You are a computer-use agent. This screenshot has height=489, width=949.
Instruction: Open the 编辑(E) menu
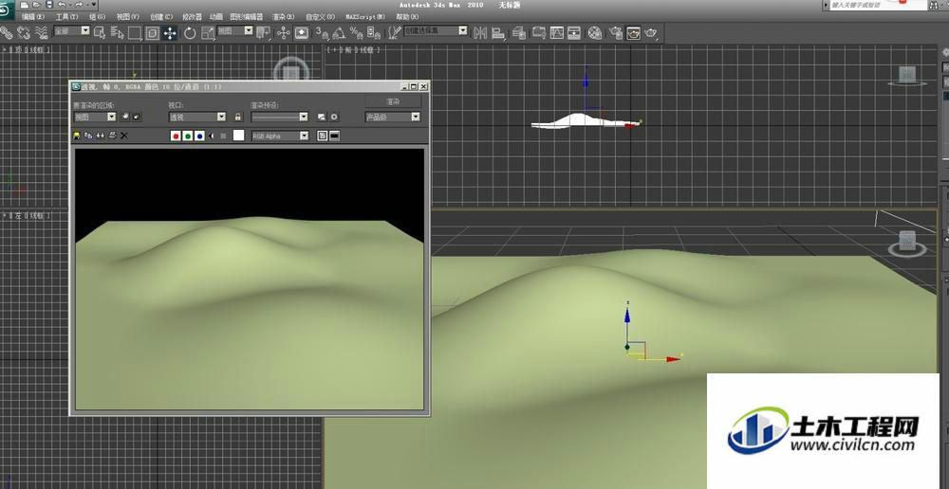point(32,17)
